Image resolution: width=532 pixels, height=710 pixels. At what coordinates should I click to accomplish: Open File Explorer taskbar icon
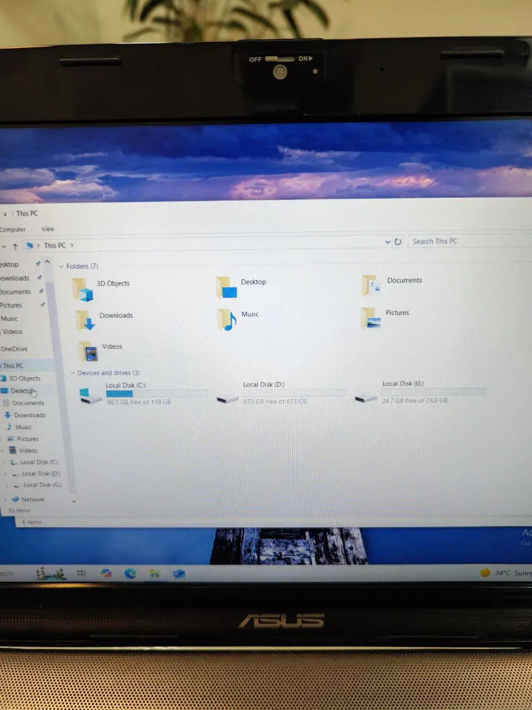pyautogui.click(x=154, y=574)
